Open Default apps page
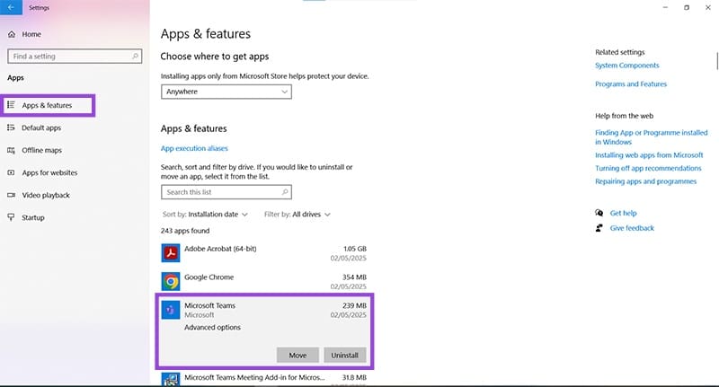Viewport: 719px width, 387px height. (x=41, y=128)
